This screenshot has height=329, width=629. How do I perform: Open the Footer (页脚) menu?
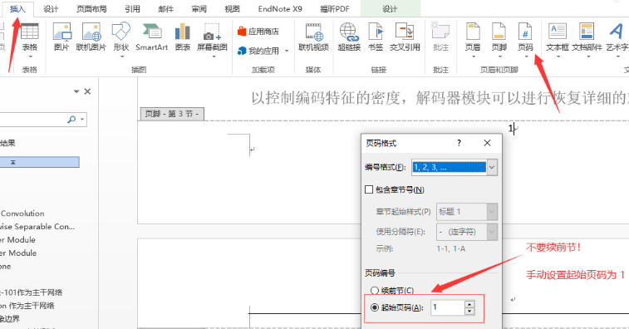[x=499, y=40]
